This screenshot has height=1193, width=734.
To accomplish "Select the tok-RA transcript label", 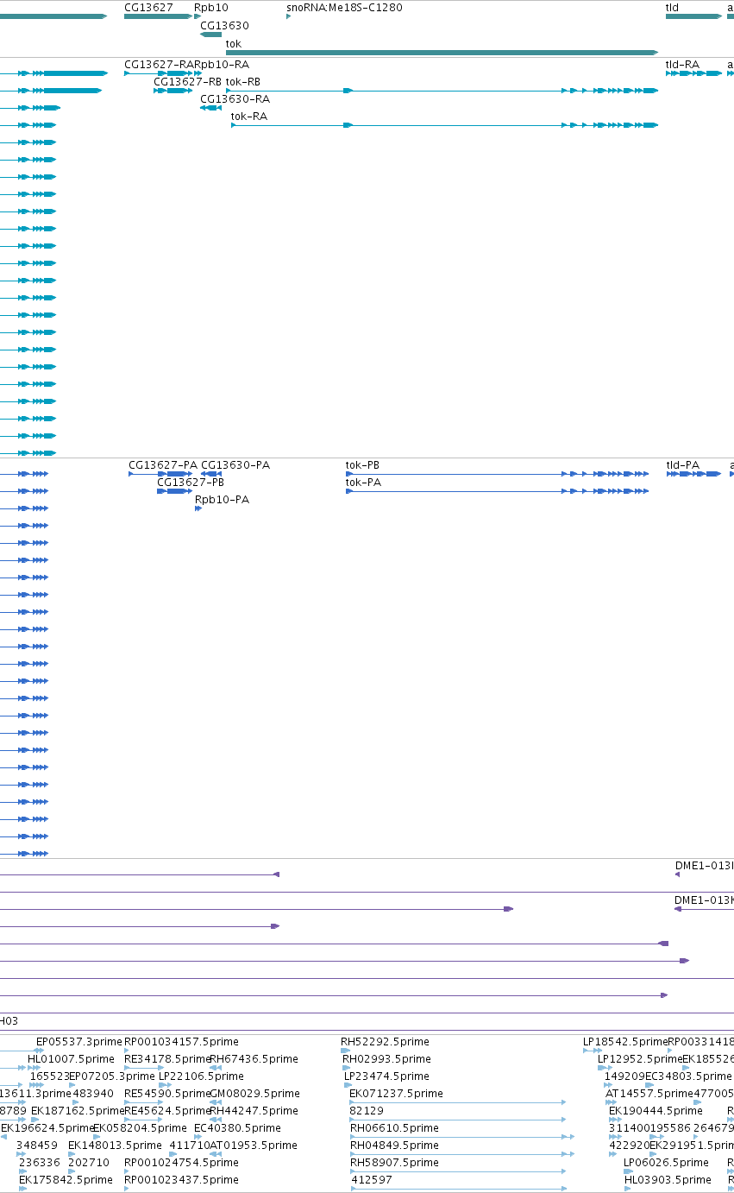I will pyautogui.click(x=248, y=117).
